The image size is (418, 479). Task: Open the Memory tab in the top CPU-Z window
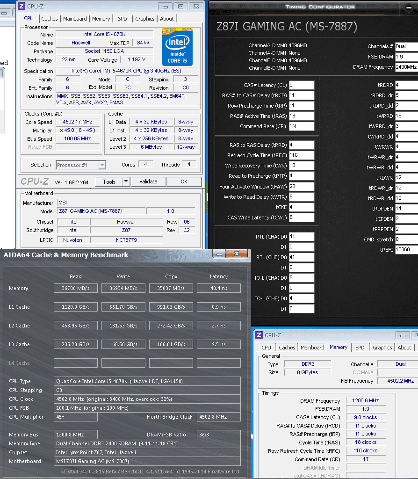coord(101,19)
